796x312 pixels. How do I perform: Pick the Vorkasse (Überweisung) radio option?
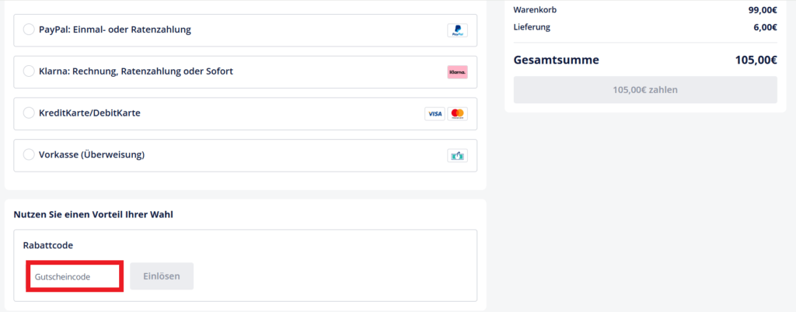click(29, 154)
